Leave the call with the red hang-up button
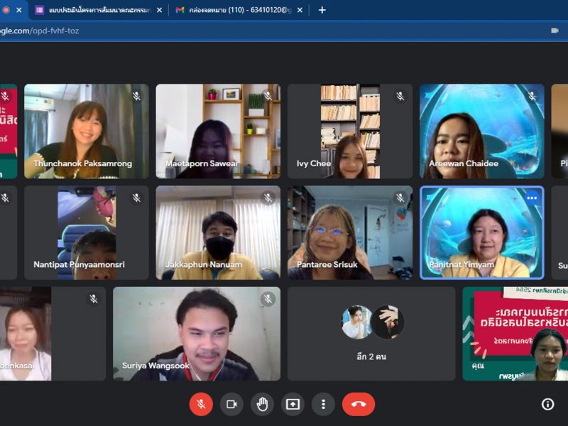This screenshot has height=426, width=568. (358, 404)
